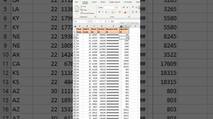Screen dimensions: 213x119
Task: Switch to the Draw tab
Action: [x=103, y=2]
